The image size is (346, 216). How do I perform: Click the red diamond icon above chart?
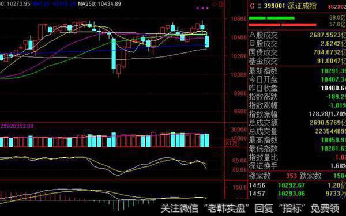click(214, 4)
